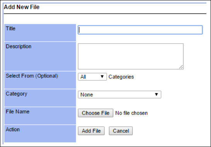Click the Categories text beside dropdown
Viewport: 211px width, 147px height.
(x=121, y=77)
